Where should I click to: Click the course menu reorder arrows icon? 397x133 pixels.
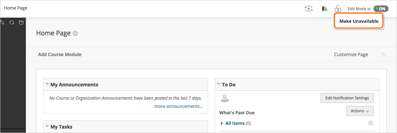(x=2, y=22)
